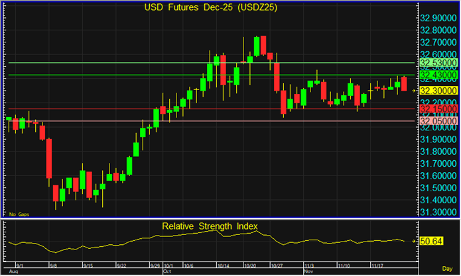This screenshot has width=461, height=276.
Task: Click the 'Relative Strength Index' panel title
Action: [x=210, y=226]
